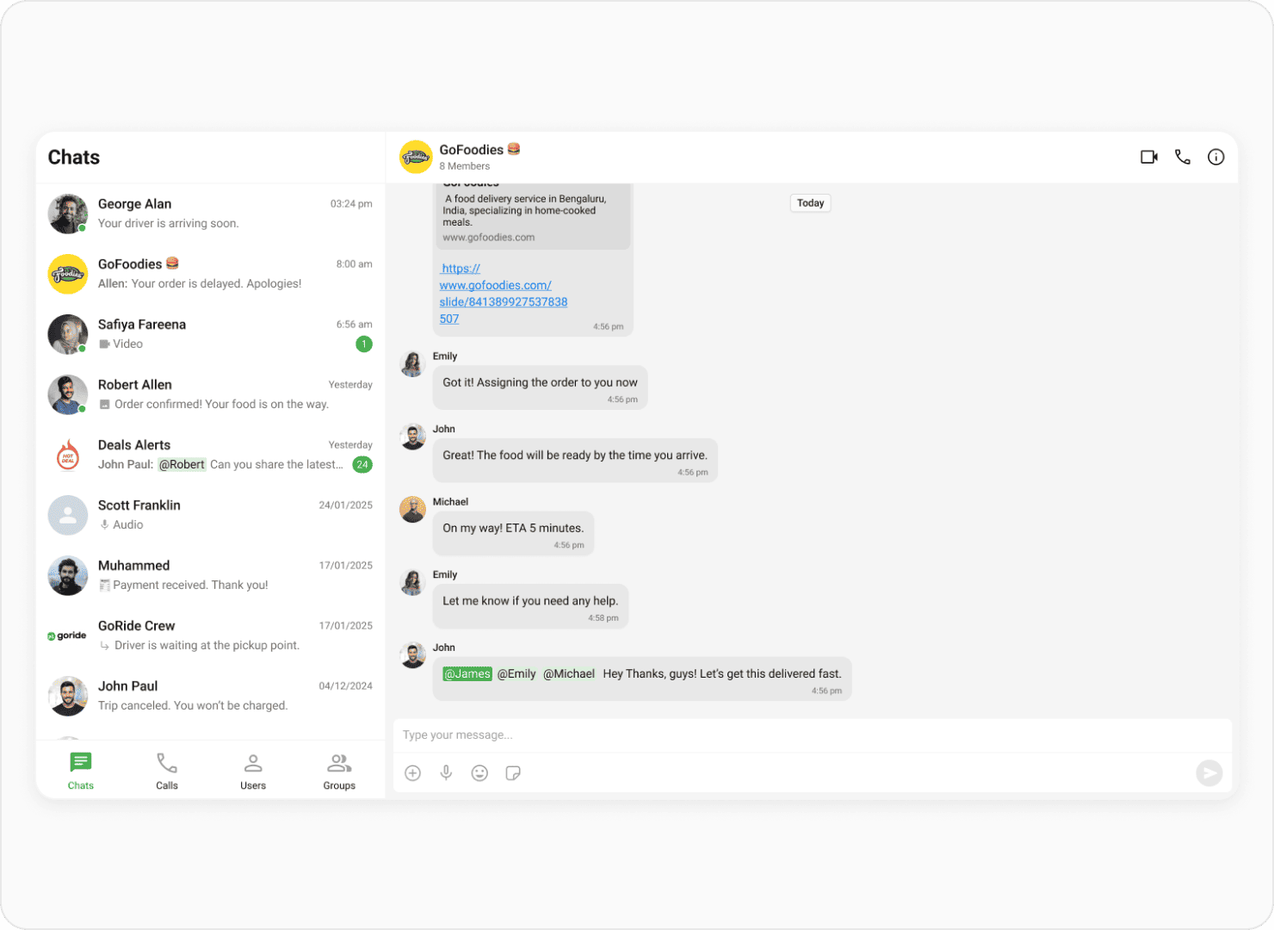Click George Alan's avatar in chat list

pyautogui.click(x=68, y=214)
